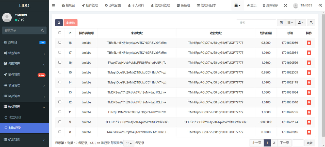Delete record 18 using its trash icon
The width and height of the screenshot is (325, 147).
tap(309, 43)
